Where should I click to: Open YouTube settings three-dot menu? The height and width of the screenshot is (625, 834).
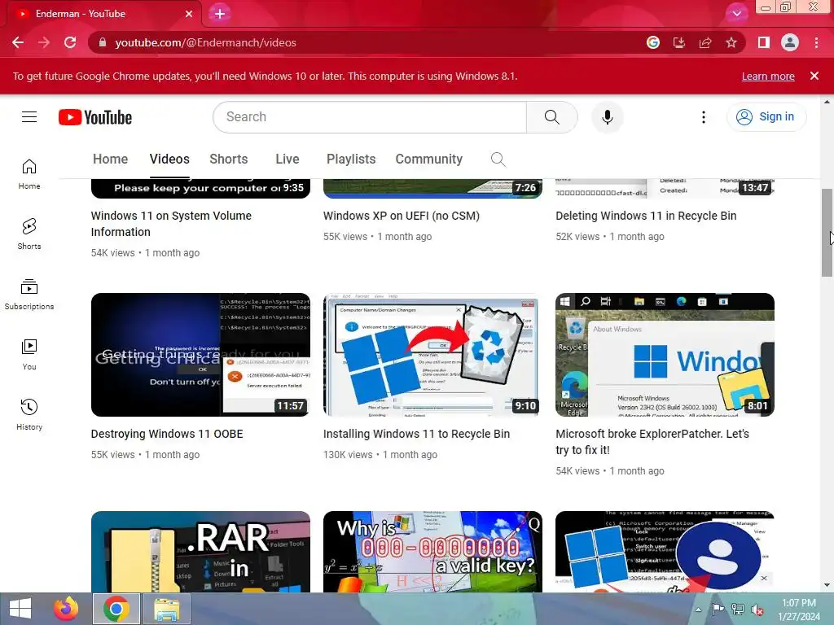(x=703, y=117)
